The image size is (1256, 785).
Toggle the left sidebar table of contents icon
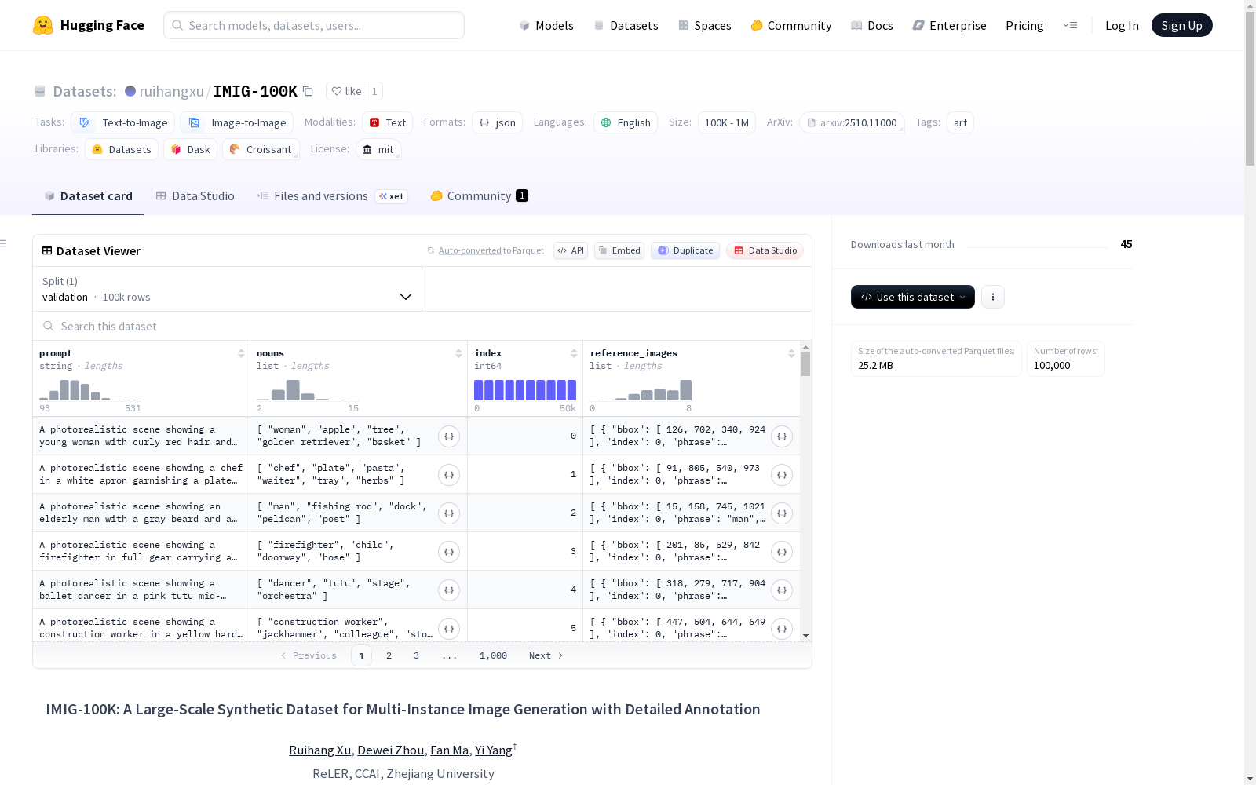tap(4, 243)
